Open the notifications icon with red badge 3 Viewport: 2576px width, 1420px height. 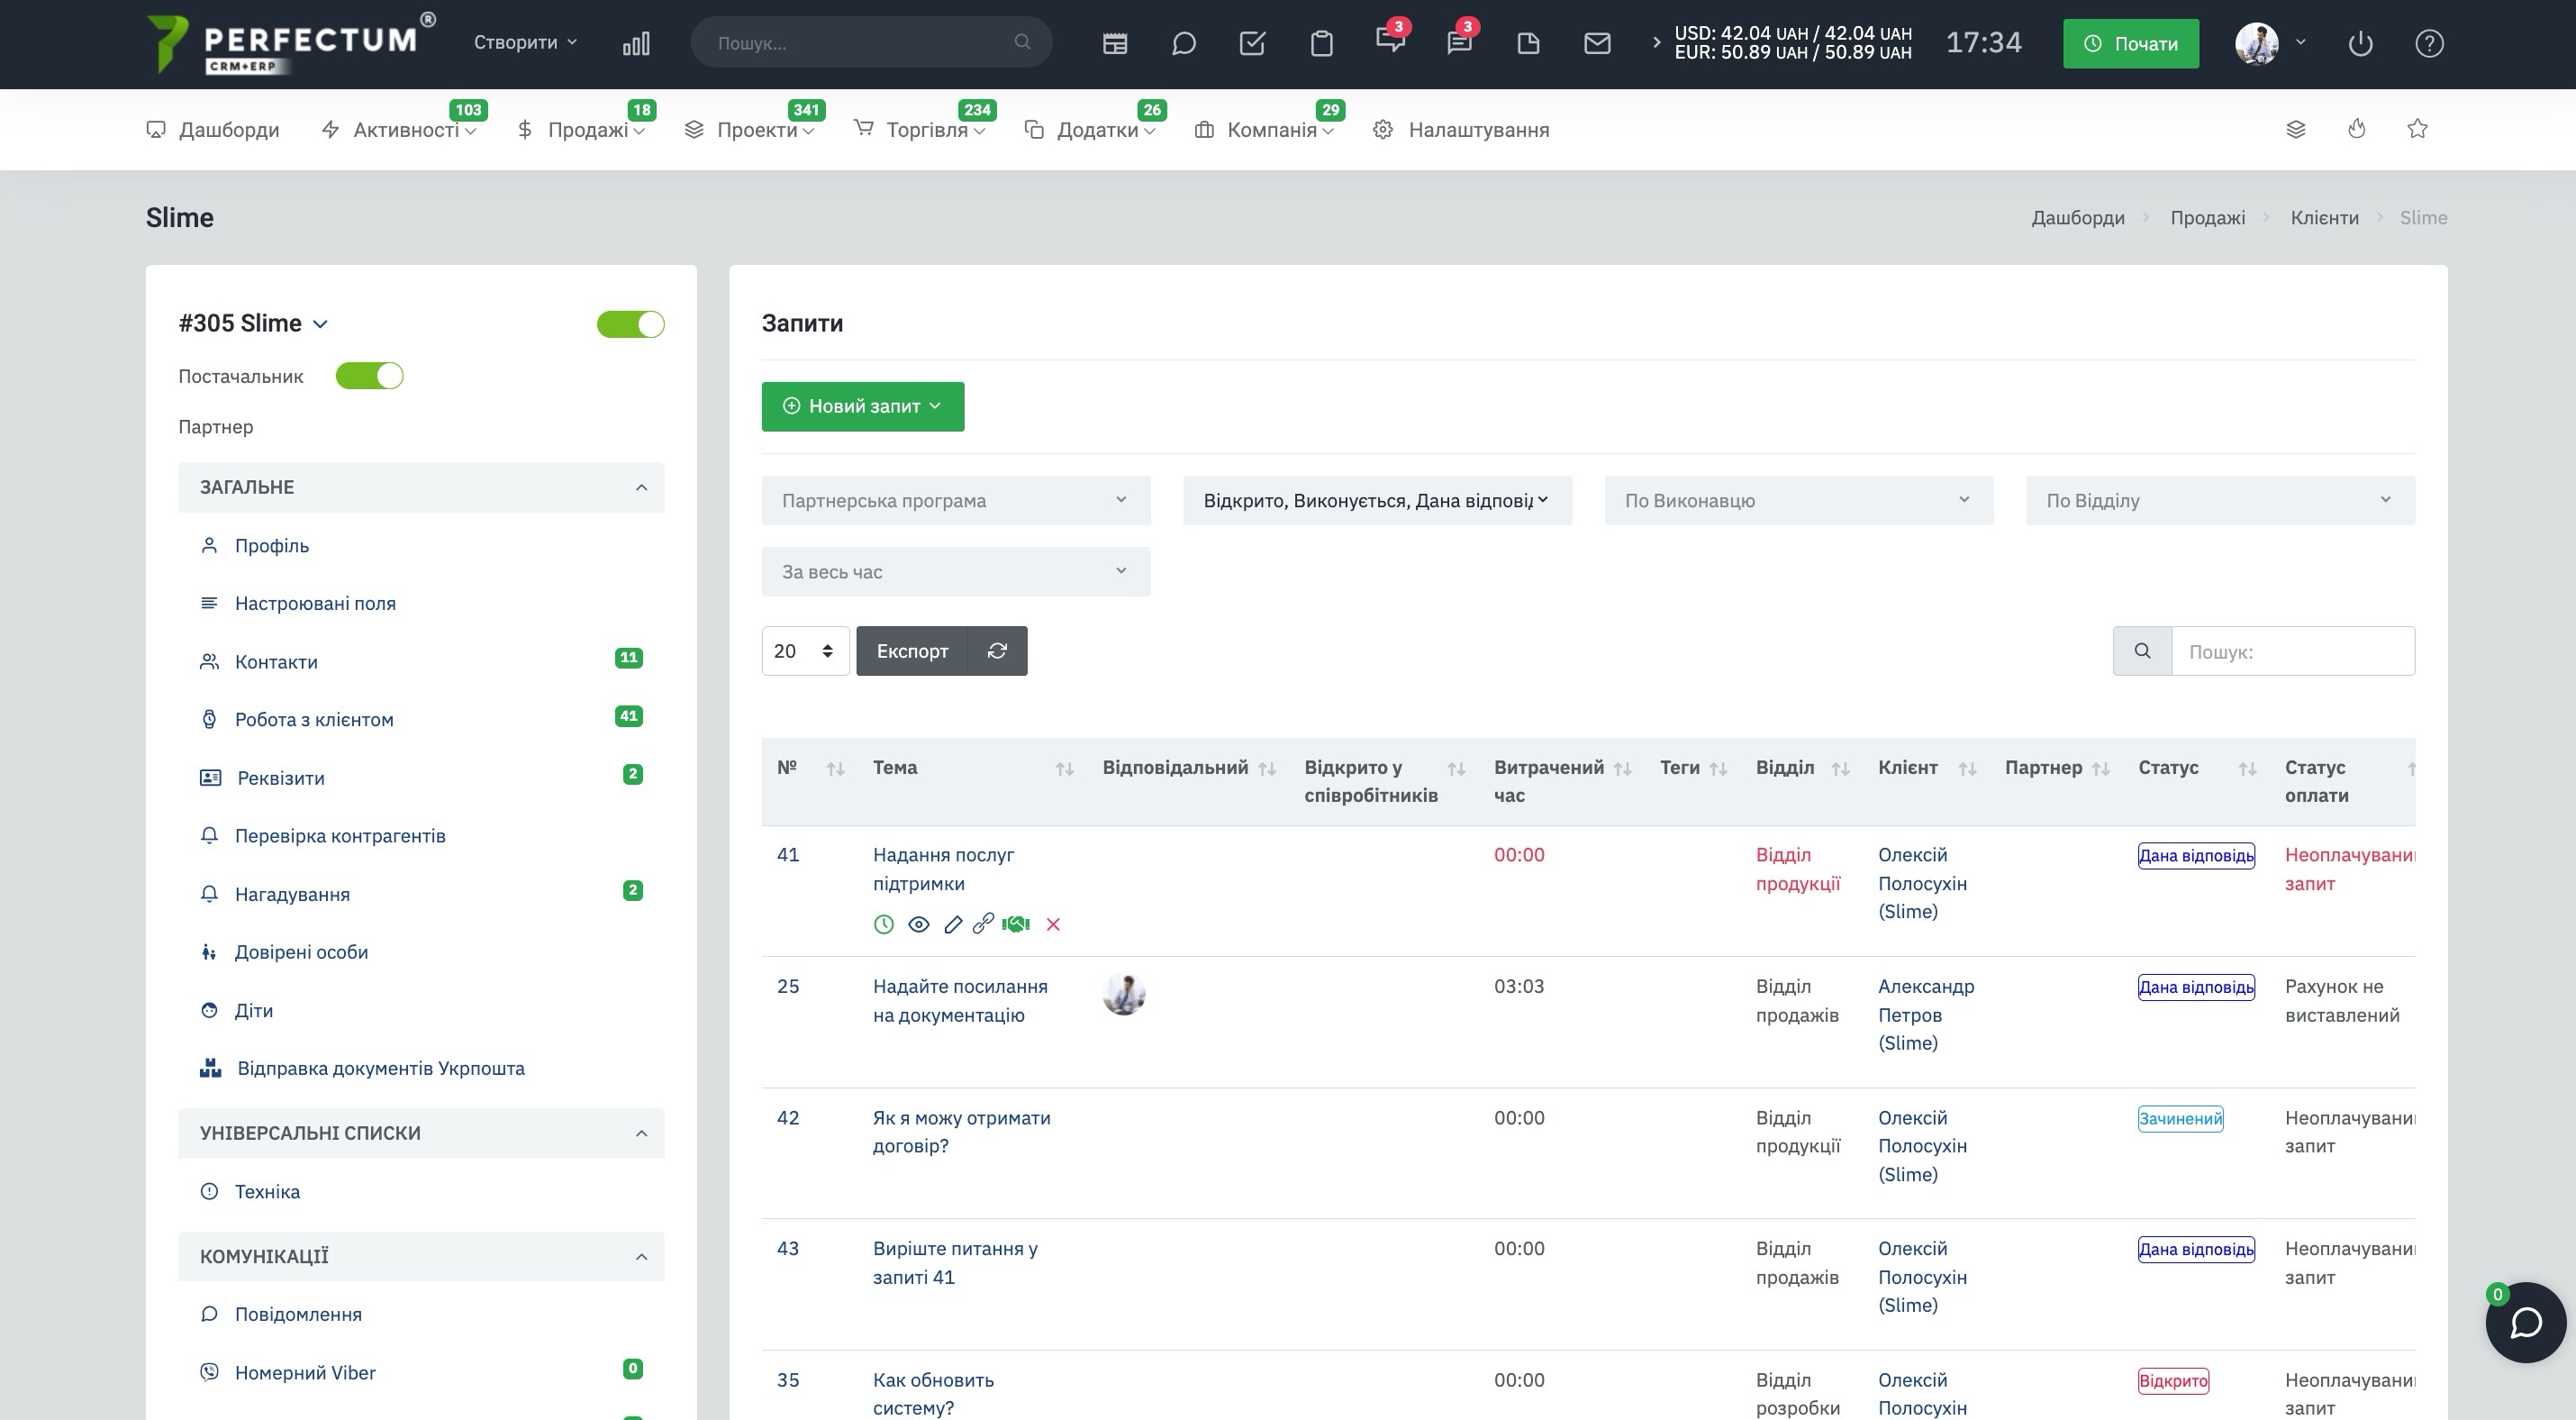click(1390, 41)
